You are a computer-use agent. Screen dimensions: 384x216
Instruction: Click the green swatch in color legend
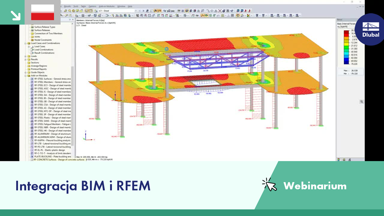point(346,47)
